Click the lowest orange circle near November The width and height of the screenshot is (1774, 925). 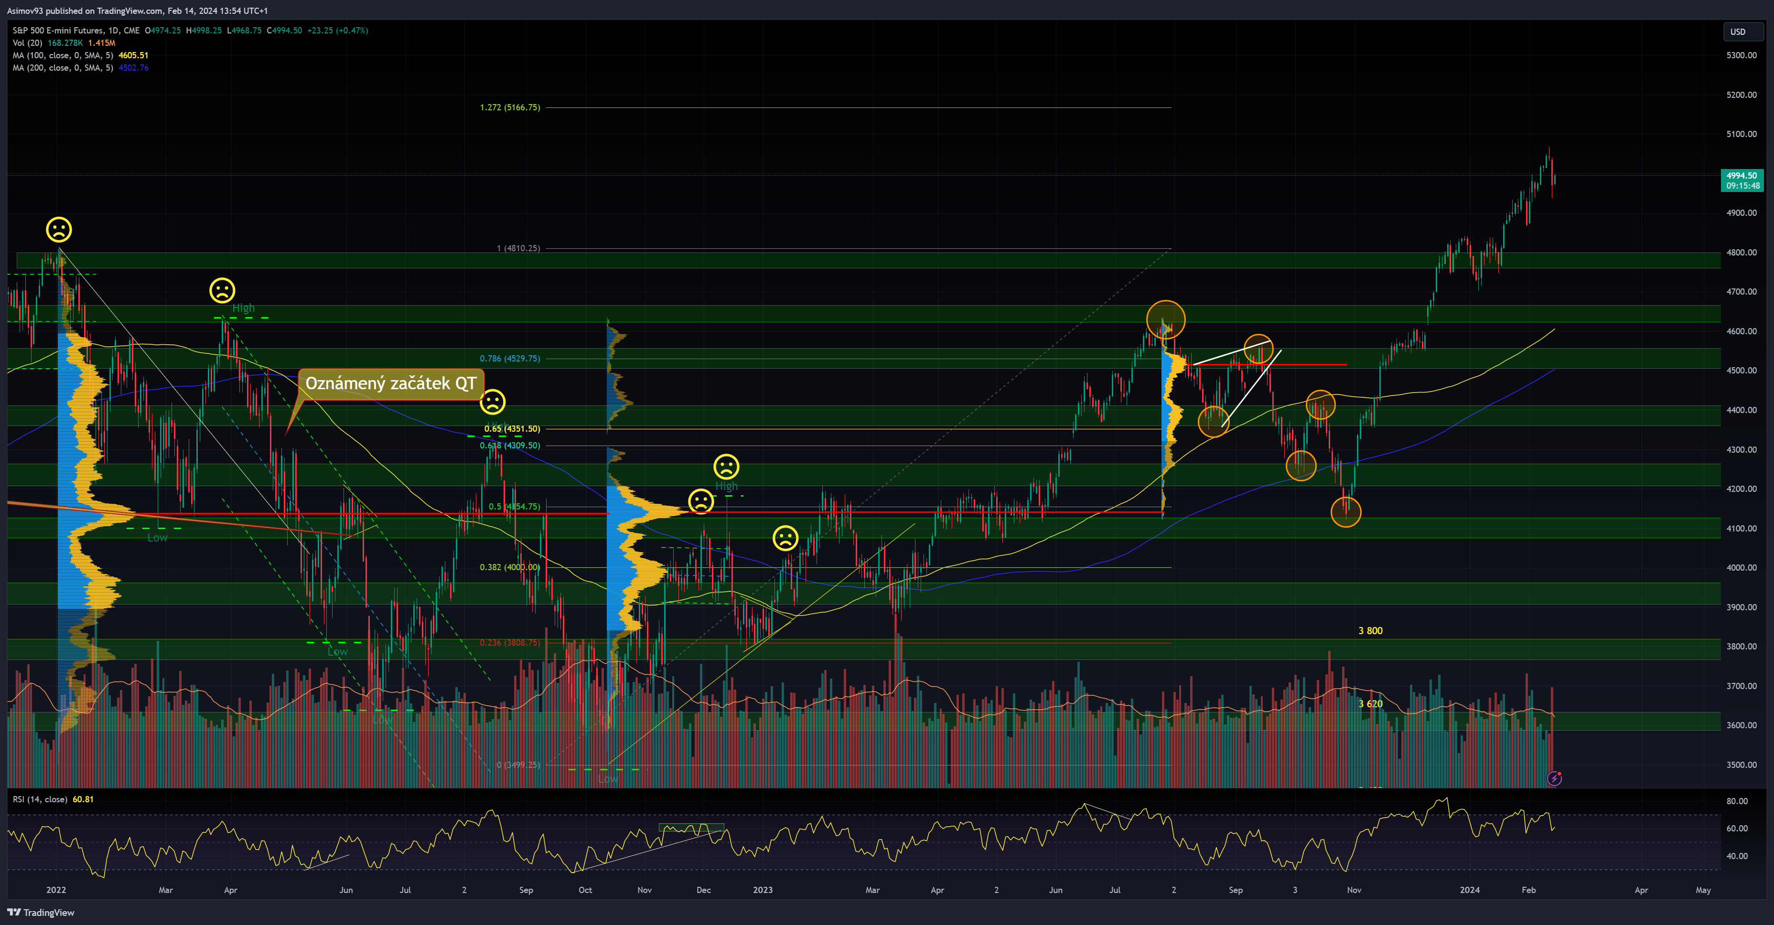coord(1345,511)
